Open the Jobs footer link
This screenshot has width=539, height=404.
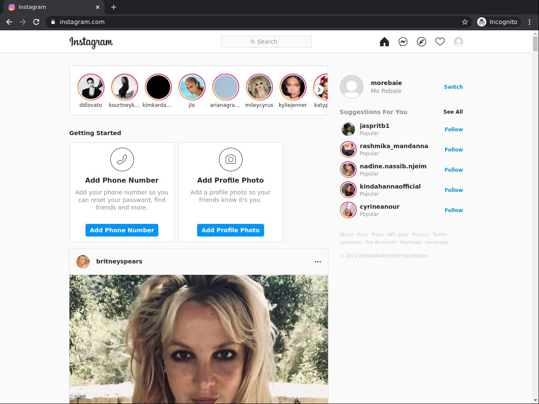pyautogui.click(x=403, y=235)
